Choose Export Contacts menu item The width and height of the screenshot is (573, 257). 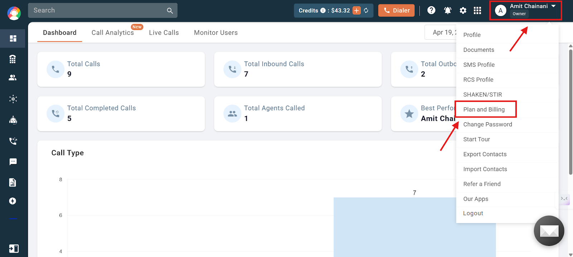pos(507,154)
